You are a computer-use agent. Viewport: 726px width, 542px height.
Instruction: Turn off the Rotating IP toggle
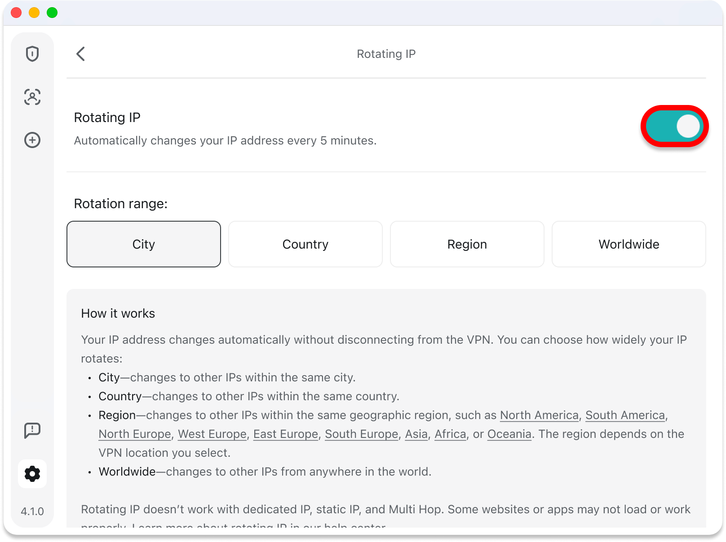coord(674,126)
